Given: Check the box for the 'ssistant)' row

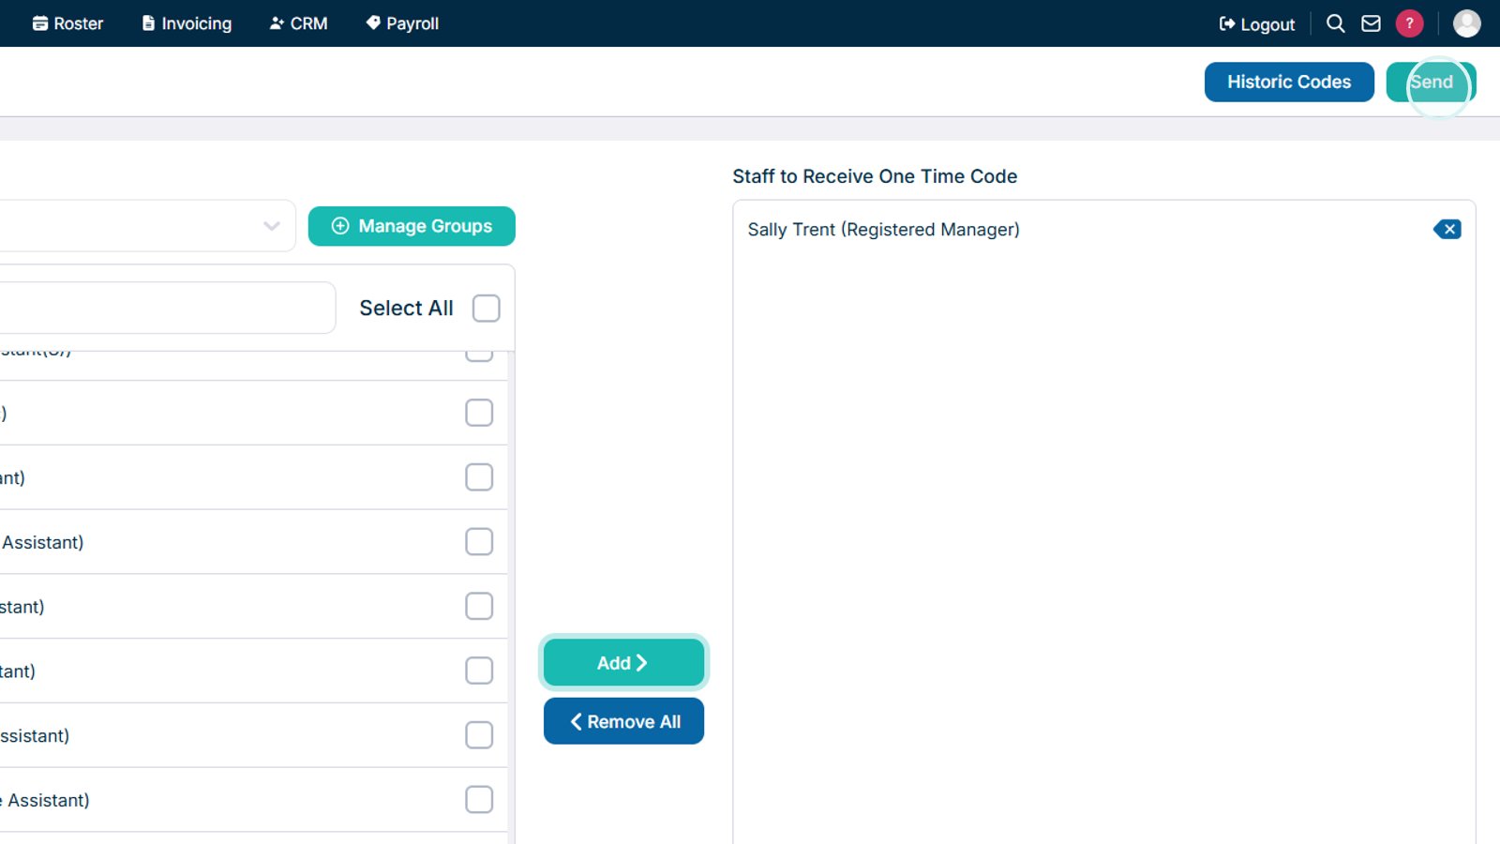Looking at the screenshot, I should [x=479, y=735].
